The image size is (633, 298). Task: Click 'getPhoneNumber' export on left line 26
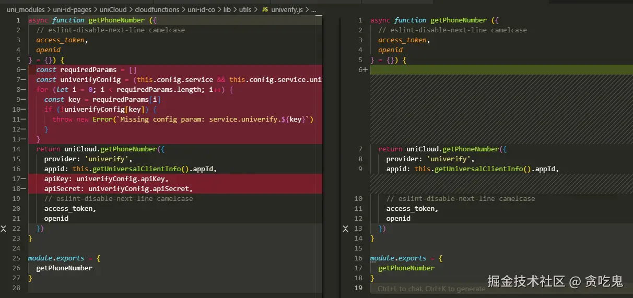(x=64, y=268)
